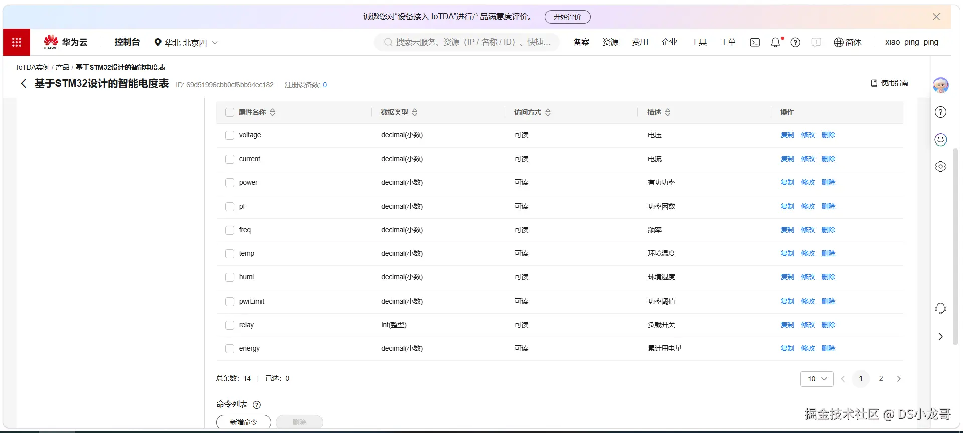Screen dimensions: 963x433
Task: Click 修改 for the pwrLimit property
Action: [x=808, y=301]
